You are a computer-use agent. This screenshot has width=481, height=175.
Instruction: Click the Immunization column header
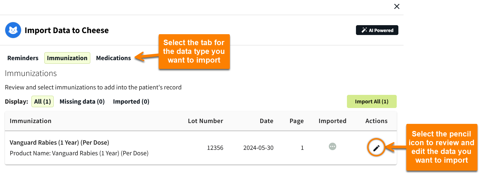pyautogui.click(x=30, y=121)
